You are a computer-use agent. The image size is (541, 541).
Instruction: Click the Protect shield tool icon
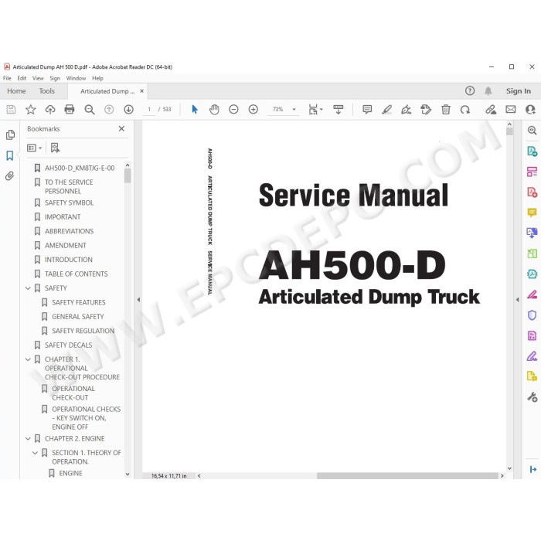point(532,315)
